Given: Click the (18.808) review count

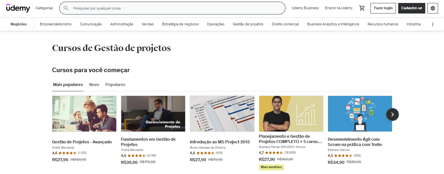Looking at the screenshot, I should [290, 153].
